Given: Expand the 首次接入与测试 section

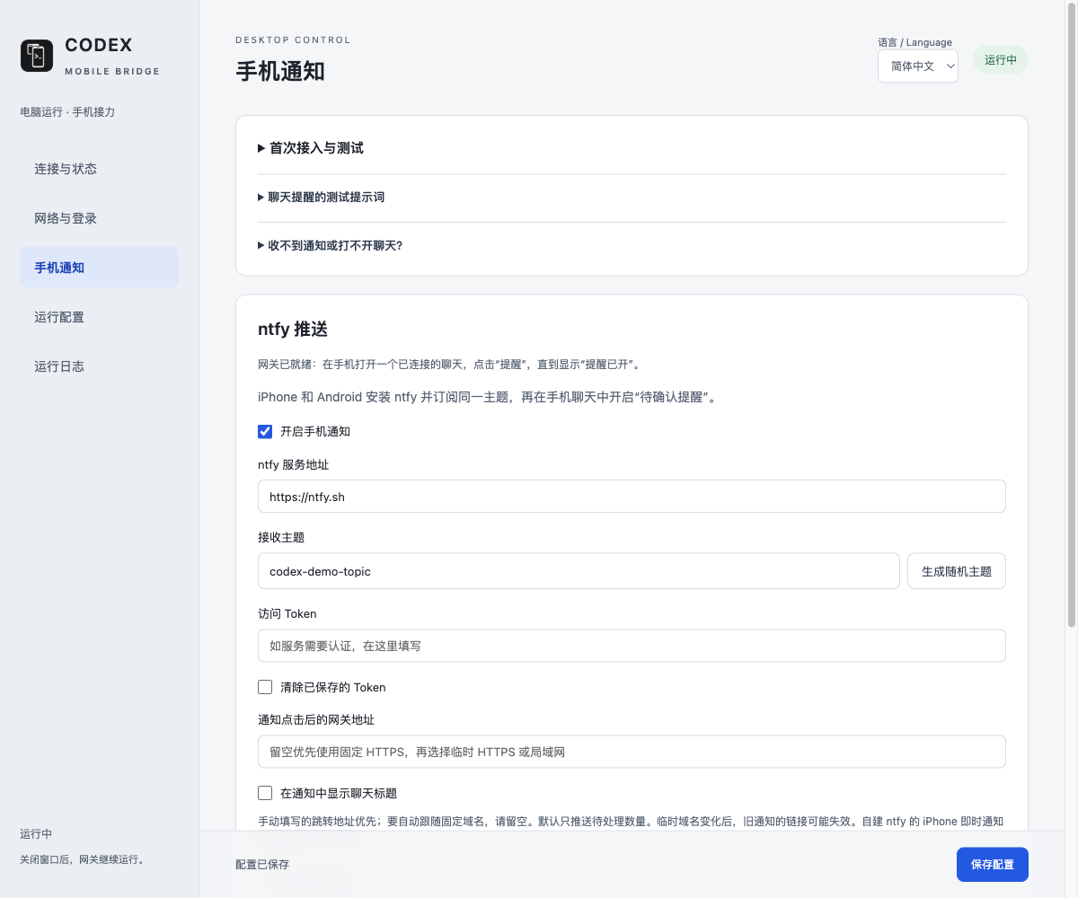Looking at the screenshot, I should point(632,148).
